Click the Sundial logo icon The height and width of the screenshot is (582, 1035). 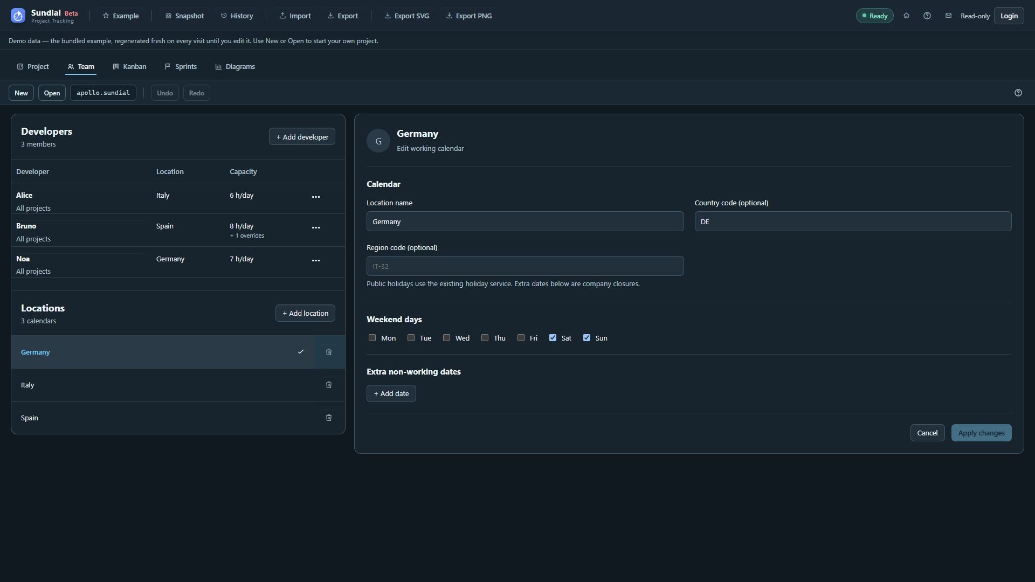coord(18,16)
